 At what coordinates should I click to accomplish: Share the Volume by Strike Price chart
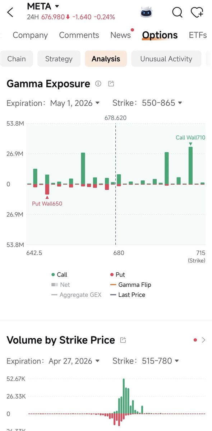pyautogui.click(x=123, y=340)
